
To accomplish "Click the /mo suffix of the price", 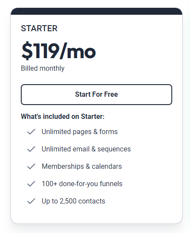I will click(x=78, y=51).
